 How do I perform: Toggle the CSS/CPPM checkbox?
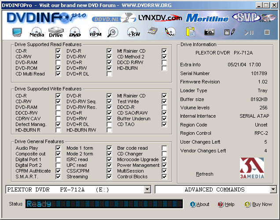[x=109, y=171]
